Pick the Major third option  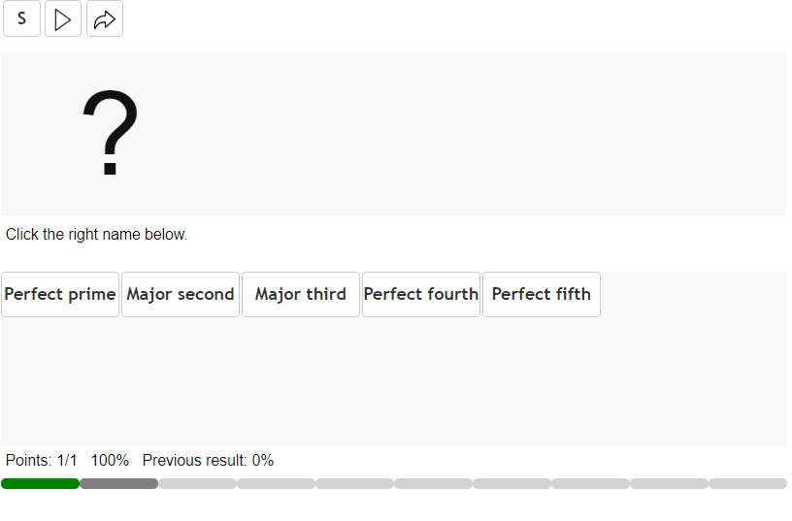tap(301, 294)
